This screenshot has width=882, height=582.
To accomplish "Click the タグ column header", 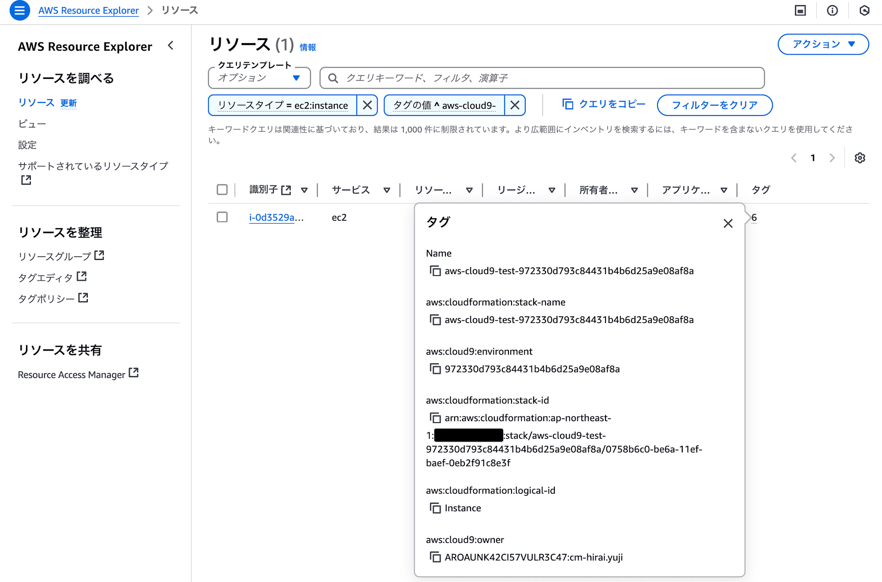I will [x=761, y=190].
